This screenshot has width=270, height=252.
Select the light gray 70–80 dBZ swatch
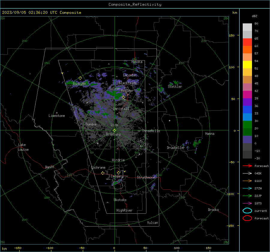pos(247,27)
